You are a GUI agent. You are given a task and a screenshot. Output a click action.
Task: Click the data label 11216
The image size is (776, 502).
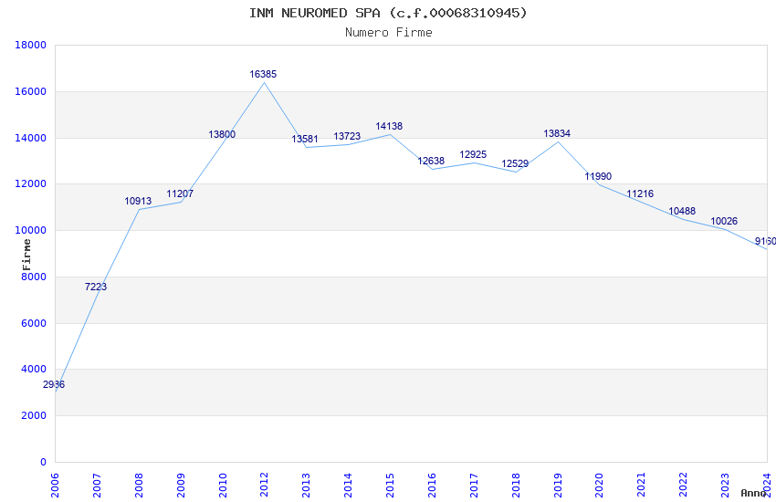[x=640, y=193]
